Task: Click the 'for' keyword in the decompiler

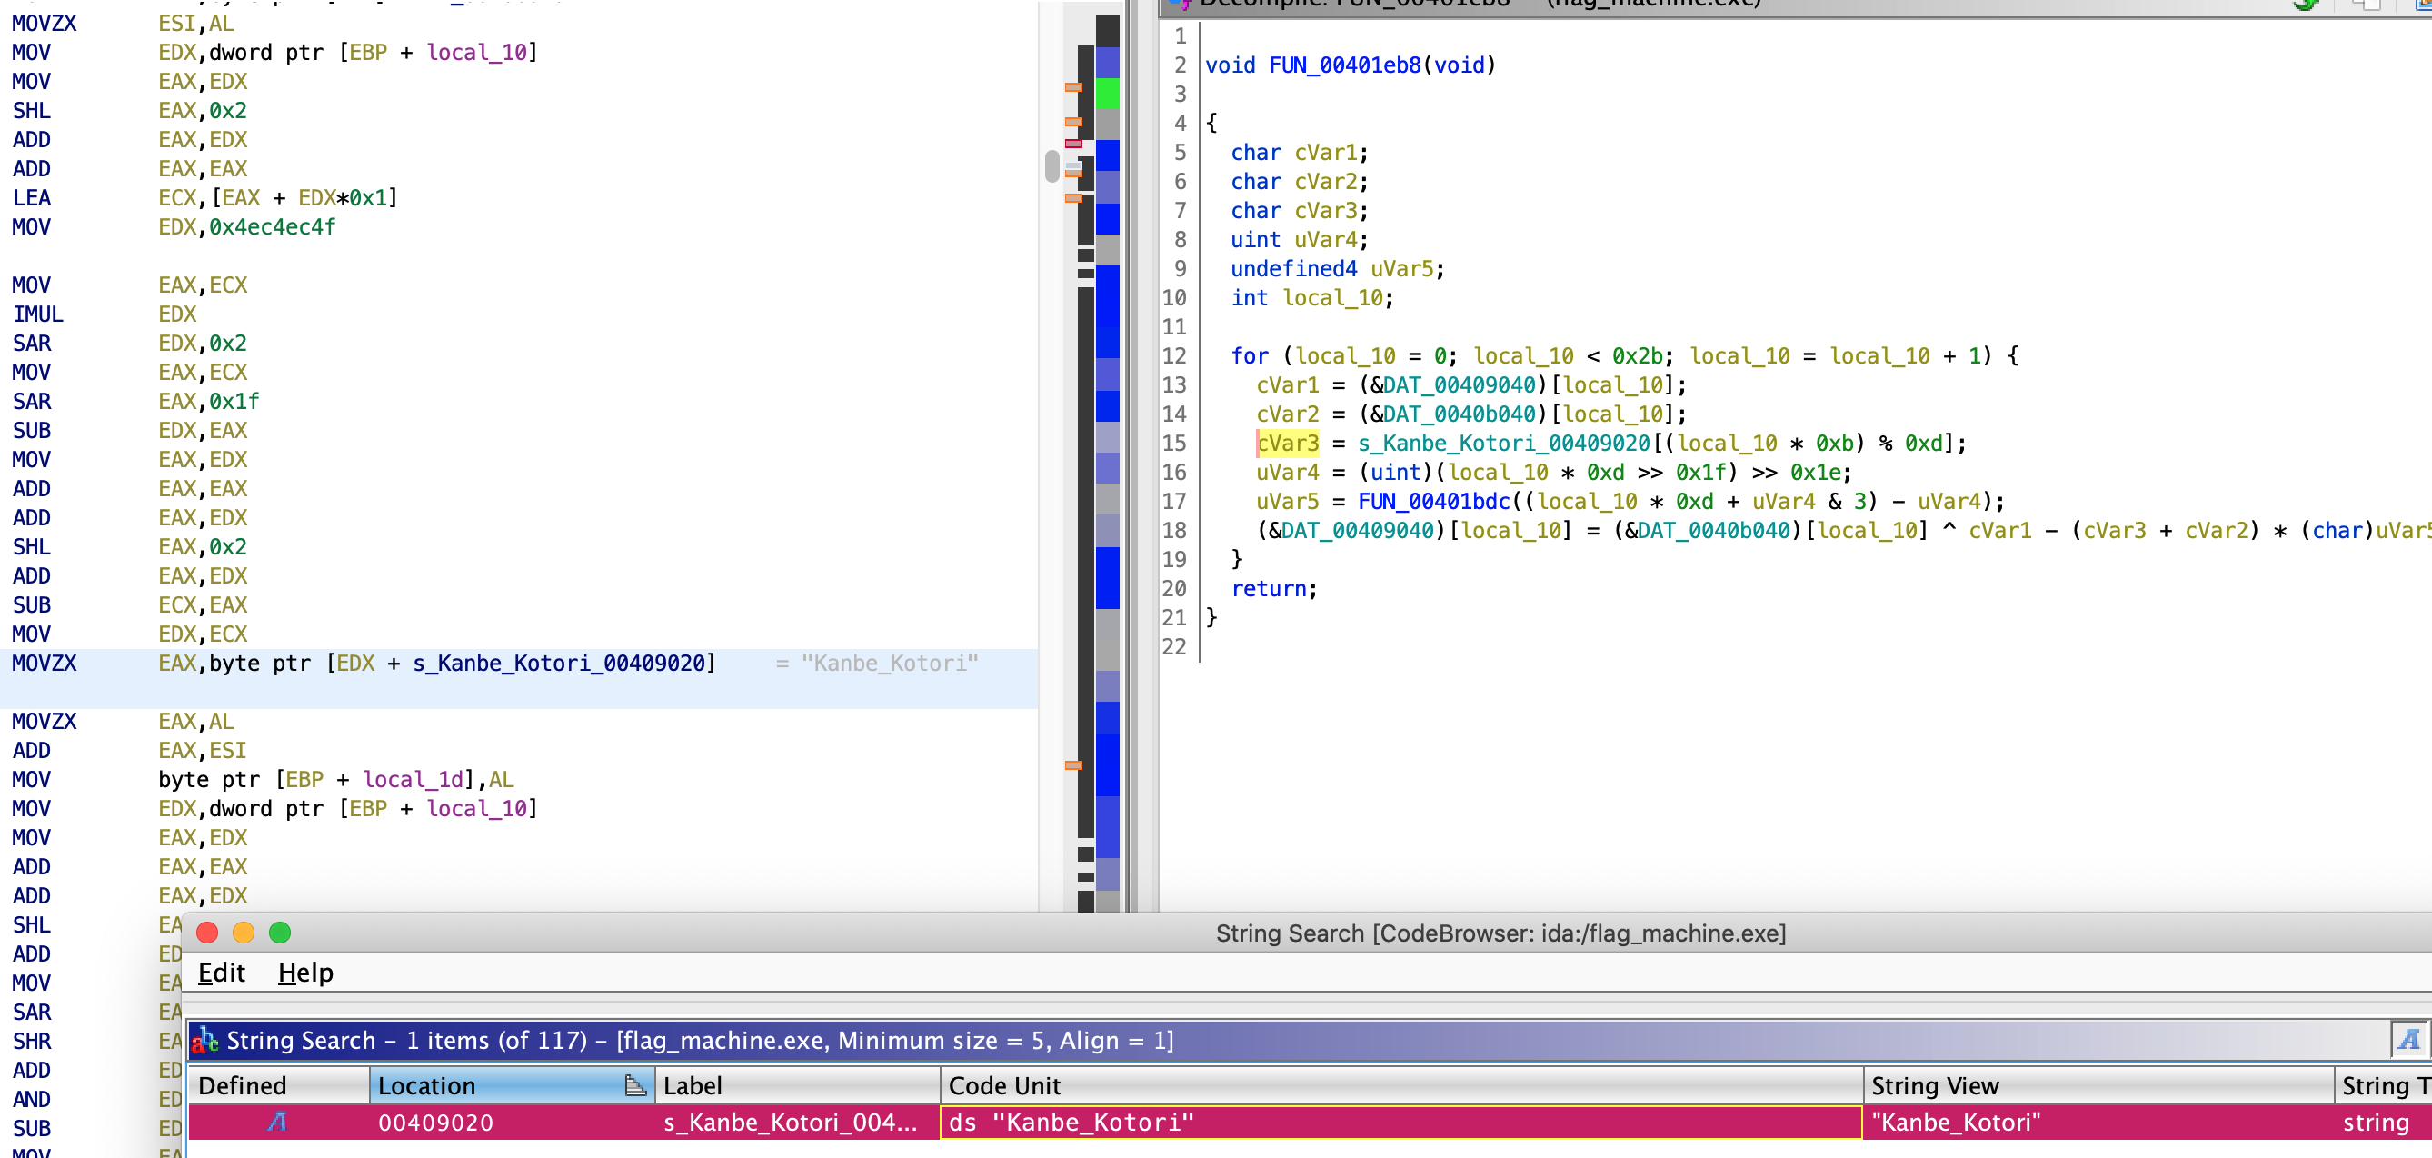Action: tap(1249, 356)
